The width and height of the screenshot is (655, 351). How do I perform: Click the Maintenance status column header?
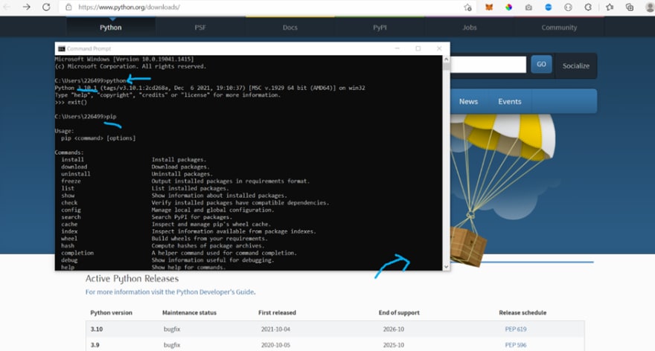pos(189,312)
